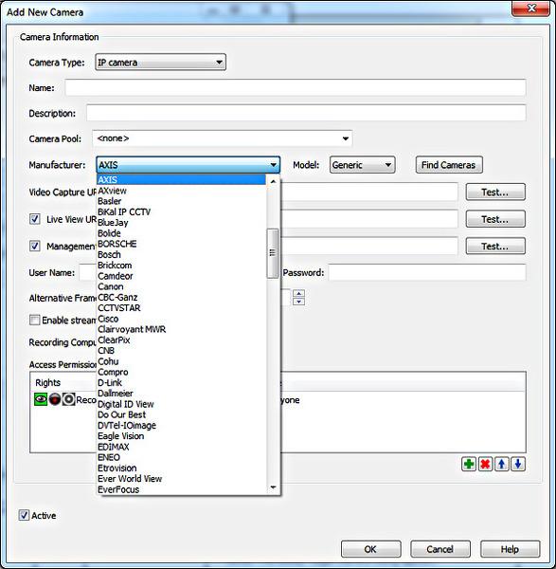The image size is (556, 569).
Task: Click the blue up arrow move icon
Action: [x=502, y=464]
